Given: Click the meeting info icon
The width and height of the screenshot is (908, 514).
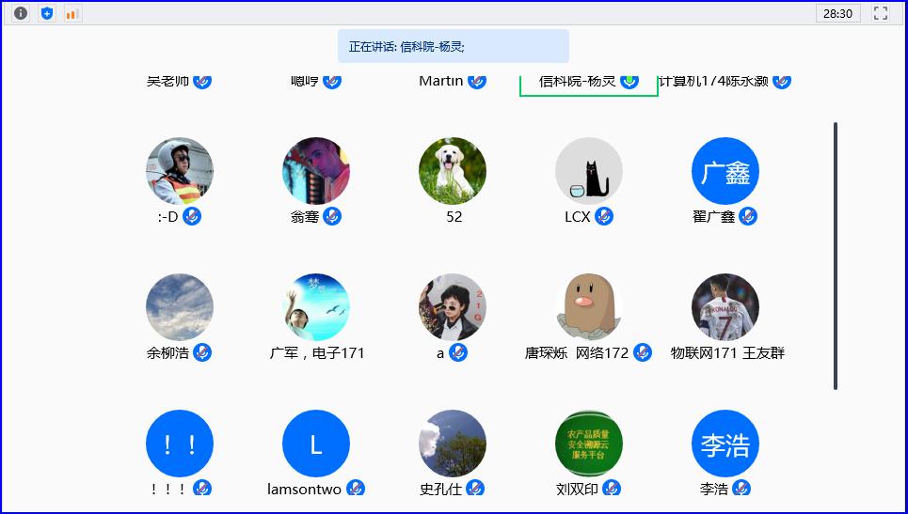Looking at the screenshot, I should click(x=21, y=13).
